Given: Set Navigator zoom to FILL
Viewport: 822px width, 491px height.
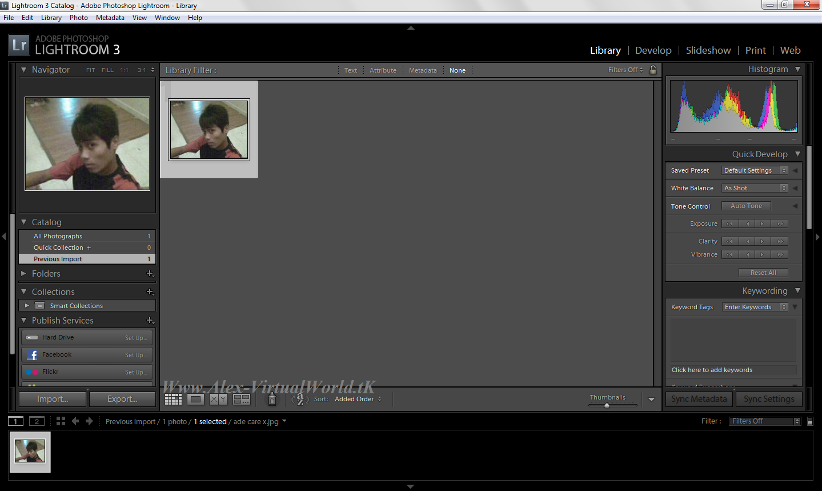Looking at the screenshot, I should click(x=107, y=70).
